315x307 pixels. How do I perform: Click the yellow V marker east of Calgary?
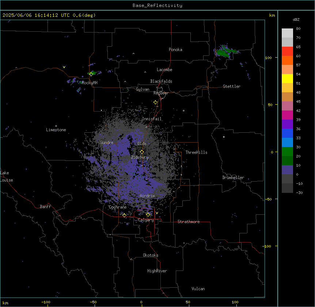[157, 213]
